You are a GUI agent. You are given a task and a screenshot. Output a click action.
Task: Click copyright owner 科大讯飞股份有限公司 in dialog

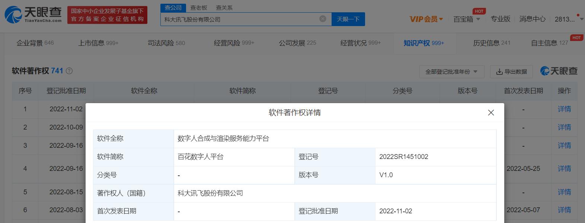click(x=210, y=193)
